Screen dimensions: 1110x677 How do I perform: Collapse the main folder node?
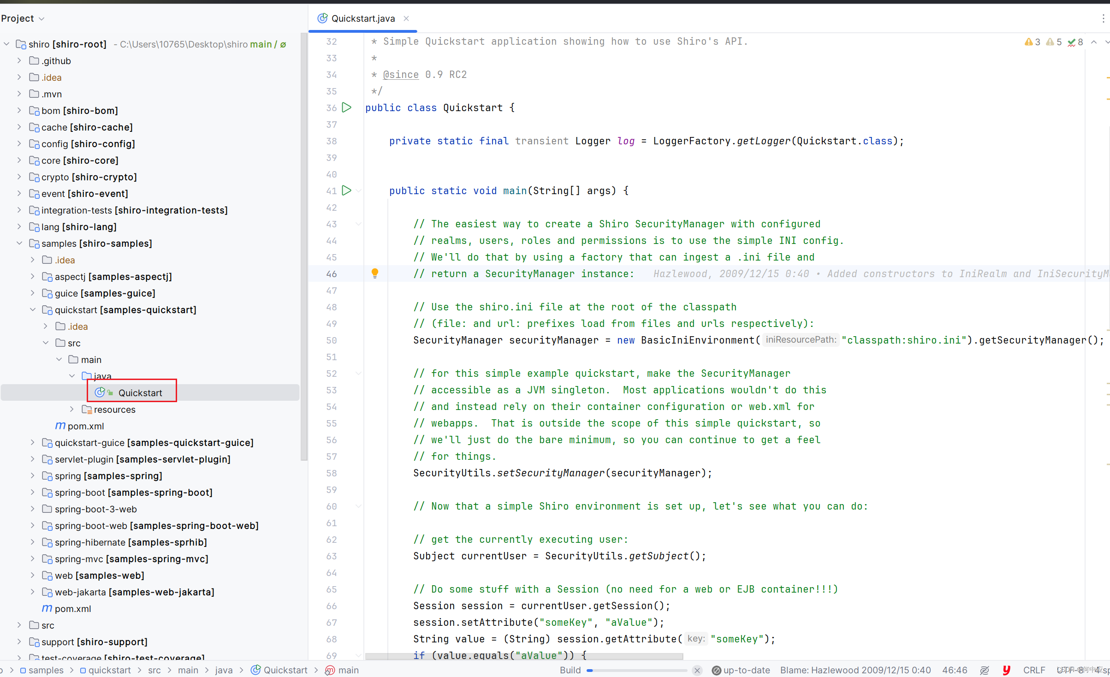(59, 360)
